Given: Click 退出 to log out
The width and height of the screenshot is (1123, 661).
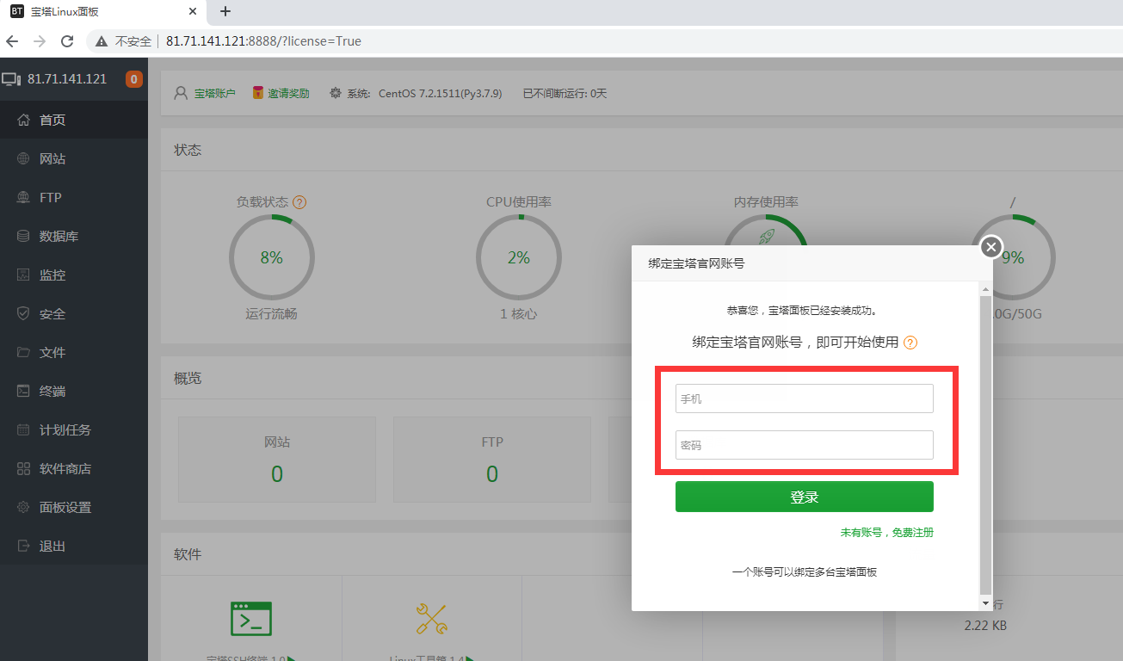Looking at the screenshot, I should point(74,546).
